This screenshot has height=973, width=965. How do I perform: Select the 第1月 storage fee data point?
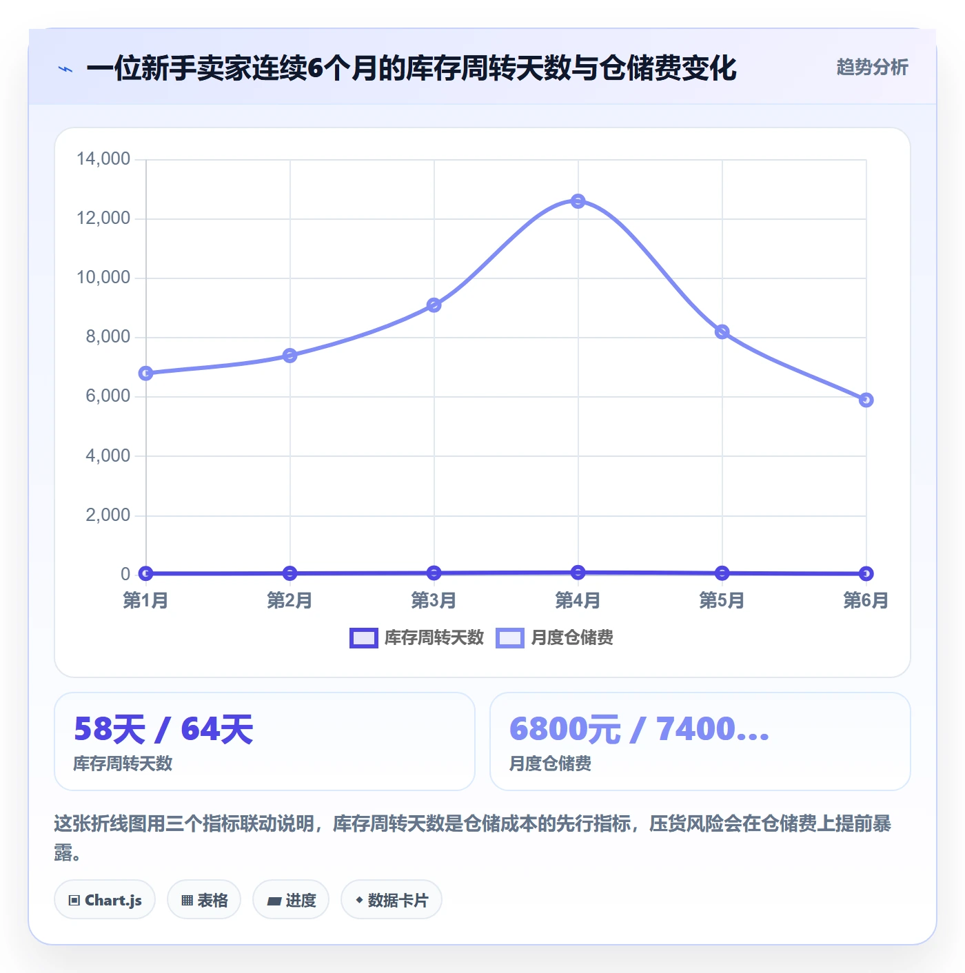coord(146,373)
